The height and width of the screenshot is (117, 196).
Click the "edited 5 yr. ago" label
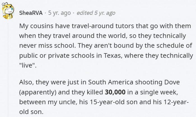tap(96, 13)
